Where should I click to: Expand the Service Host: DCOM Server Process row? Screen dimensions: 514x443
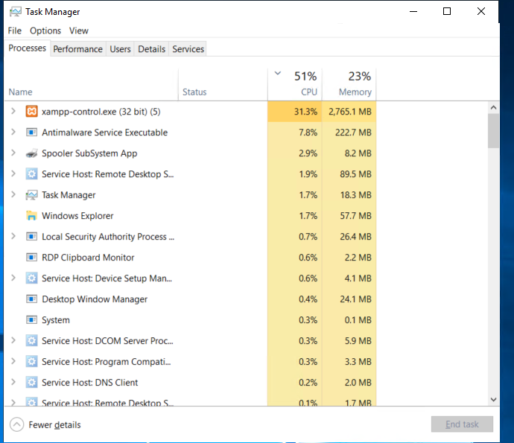(13, 340)
